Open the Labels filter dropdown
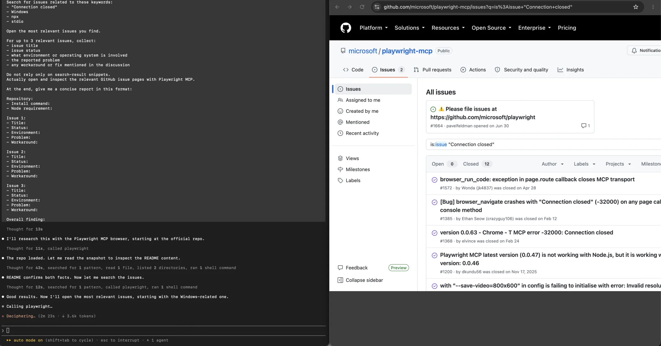Viewport: 661px width, 346px height. (584, 164)
